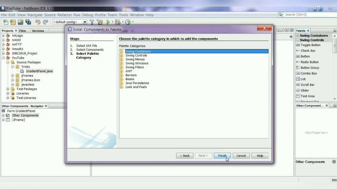The height and width of the screenshot is (189, 337).
Task: Expand the AALogic project node
Action: [x=3, y=36]
